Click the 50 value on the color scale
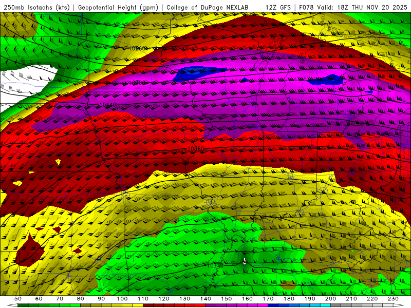Viewport: 411px width, 308px height. click(x=17, y=299)
